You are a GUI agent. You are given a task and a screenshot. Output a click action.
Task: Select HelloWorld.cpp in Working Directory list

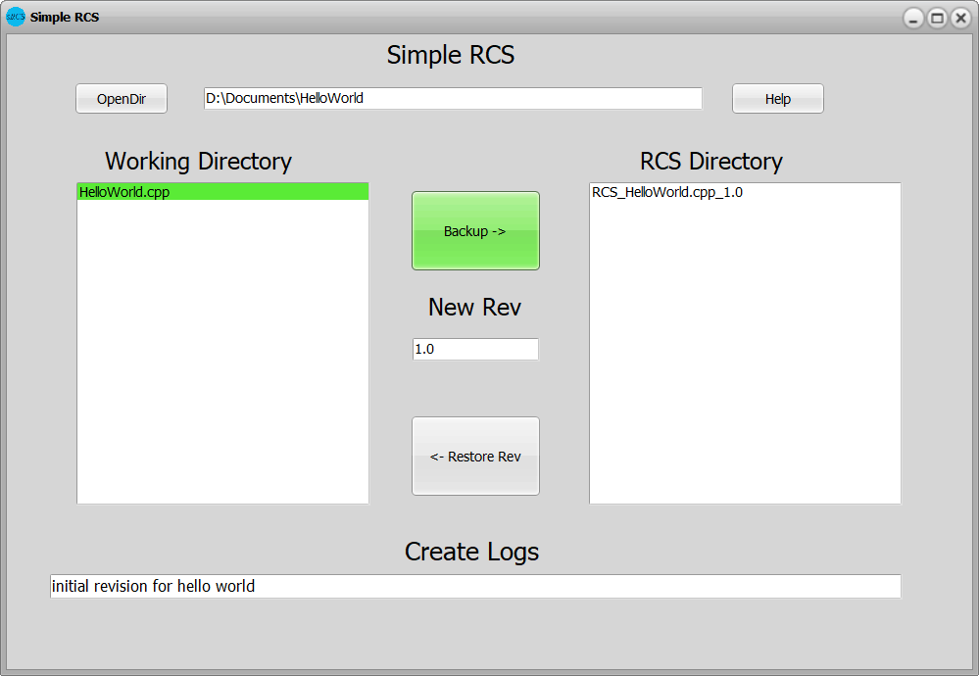(x=124, y=192)
